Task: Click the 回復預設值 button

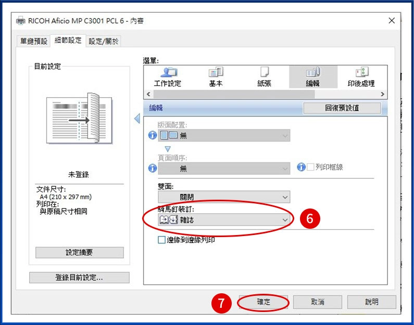Action: coord(342,108)
